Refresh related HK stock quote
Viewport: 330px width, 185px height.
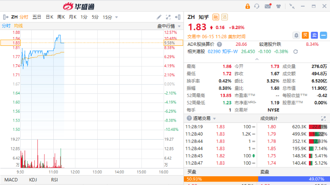tap(296, 52)
